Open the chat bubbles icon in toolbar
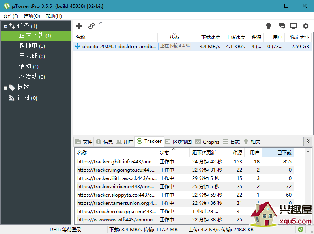This screenshot has height=234, width=314. [x=282, y=26]
